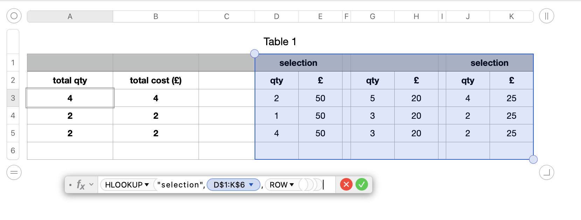This screenshot has height=220, width=581.
Task: Select row 3 header
Action: point(13,98)
